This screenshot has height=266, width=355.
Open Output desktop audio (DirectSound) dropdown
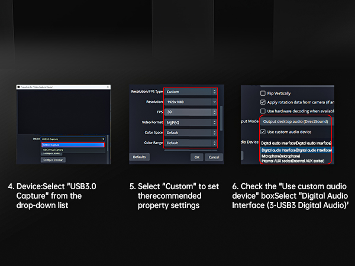297,121
